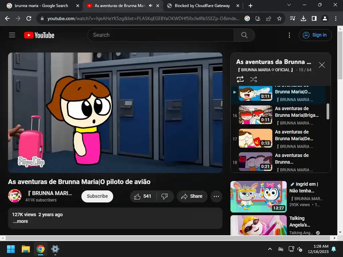Reload the page
Image resolution: width=343 pixels, height=257 pixels.
coord(29,19)
